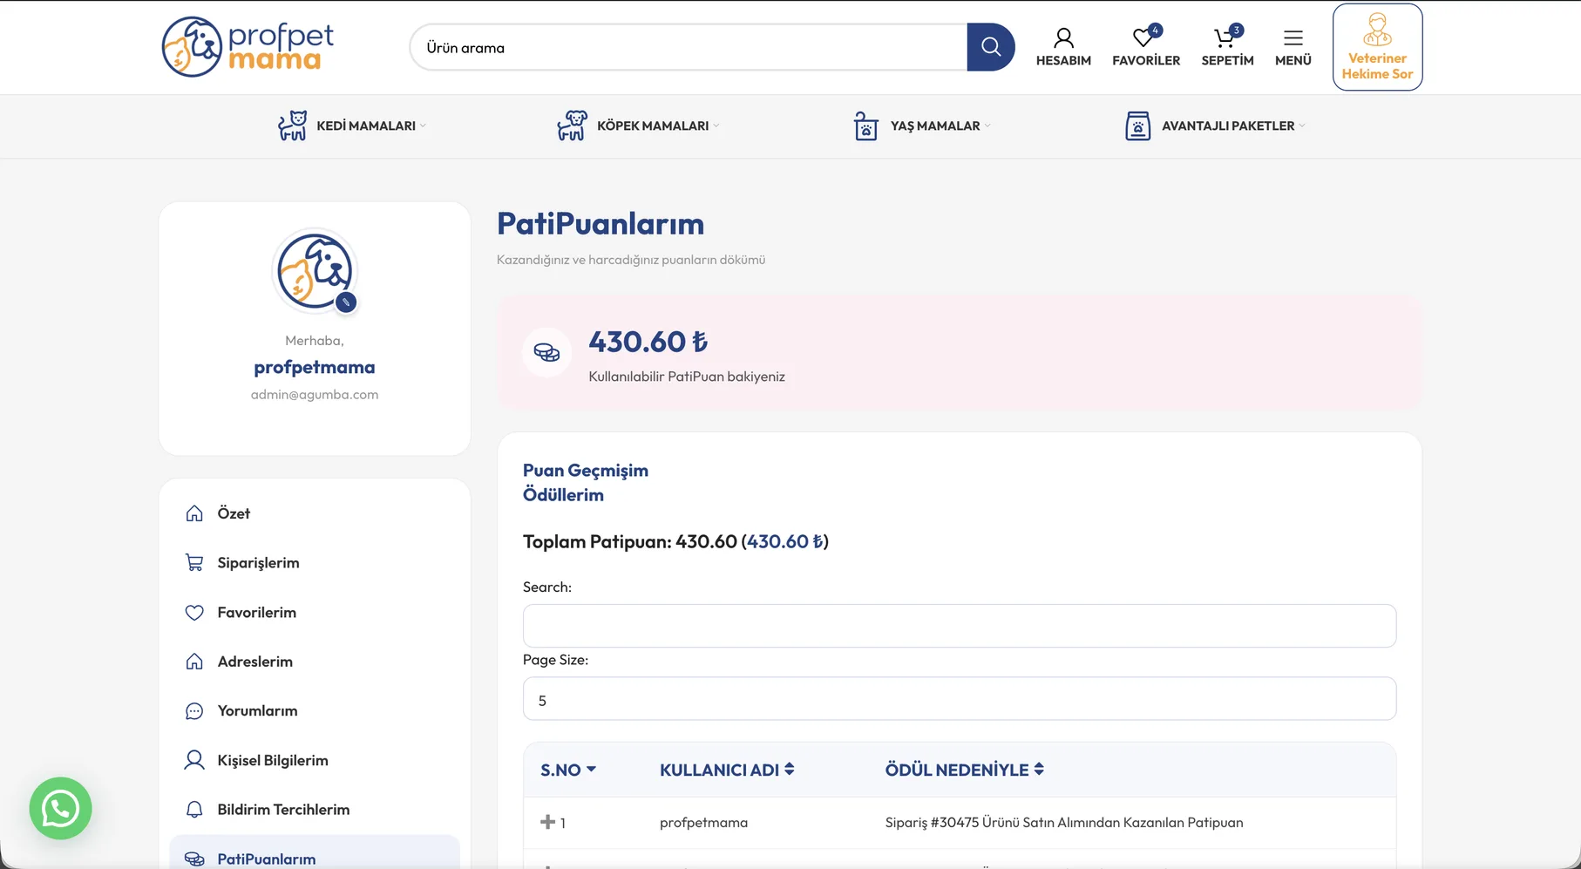
Task: Click the "Toplam Patipuan: 430.60" text
Action: pyautogui.click(x=675, y=542)
